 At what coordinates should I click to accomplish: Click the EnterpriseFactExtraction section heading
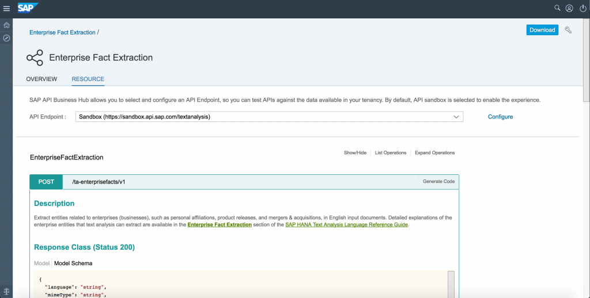67,158
